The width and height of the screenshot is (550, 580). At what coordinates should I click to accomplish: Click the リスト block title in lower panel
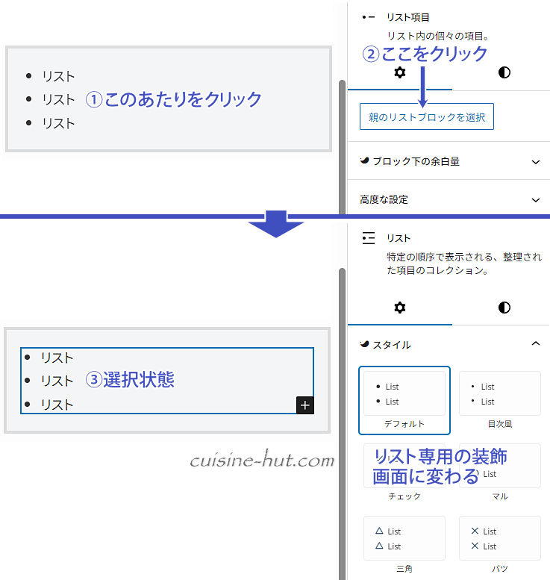tap(399, 238)
